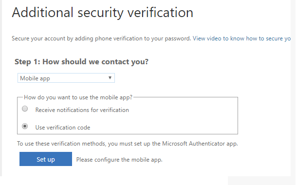Click the How do you want to use the mobile app legend
296x185 pixels.
click(x=78, y=97)
